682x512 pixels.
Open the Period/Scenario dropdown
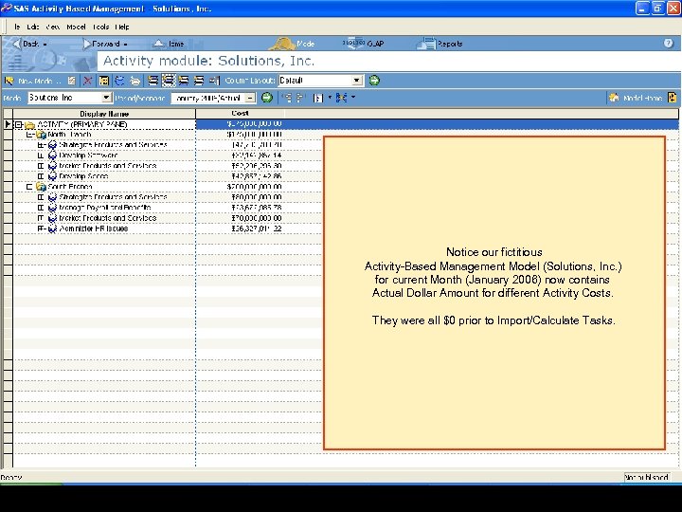pos(250,98)
